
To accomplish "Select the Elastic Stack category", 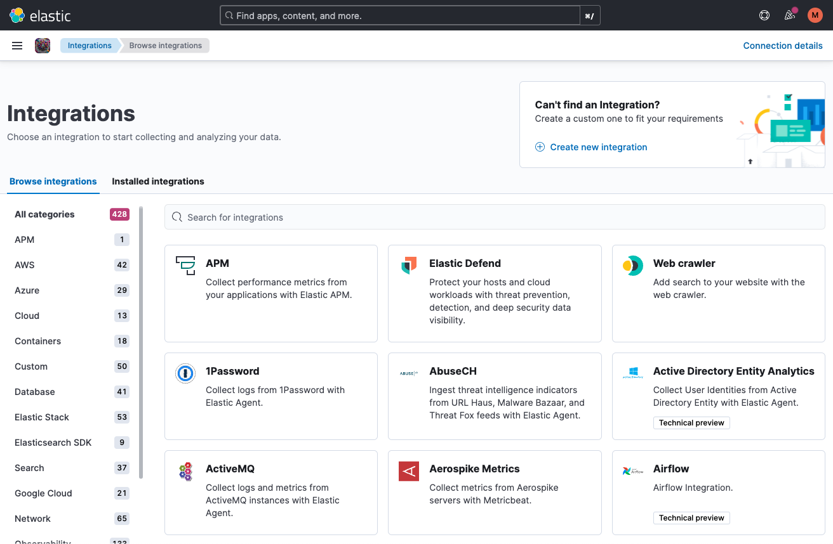I will (x=72, y=417).
